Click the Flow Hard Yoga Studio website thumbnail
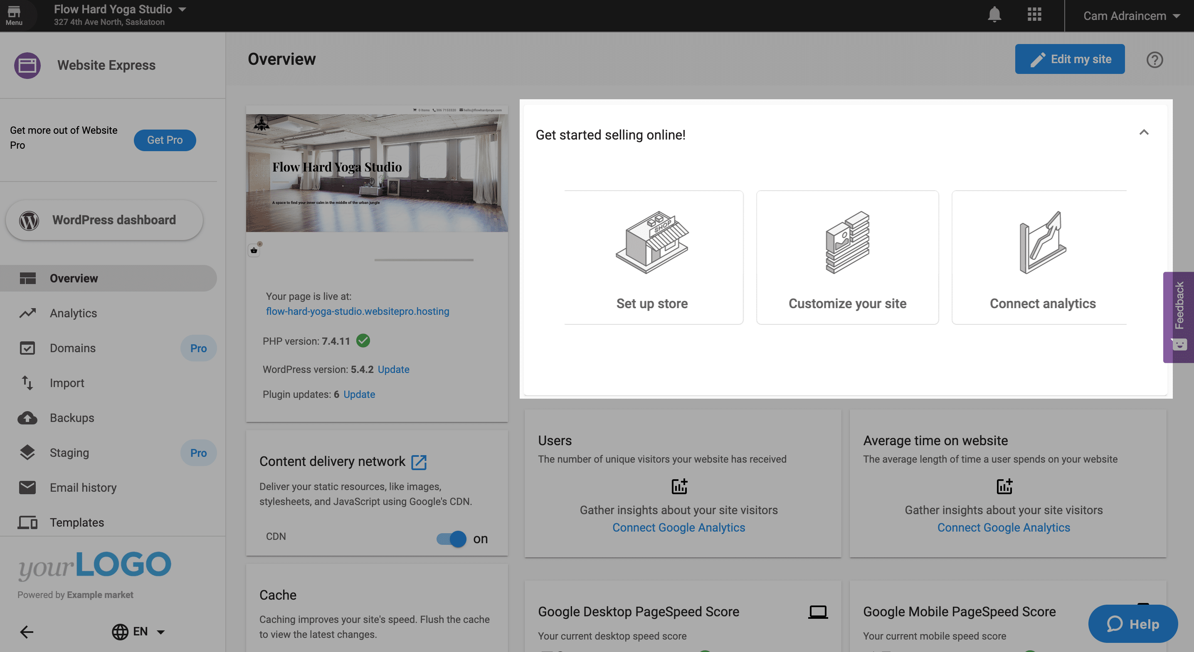 [x=377, y=168]
